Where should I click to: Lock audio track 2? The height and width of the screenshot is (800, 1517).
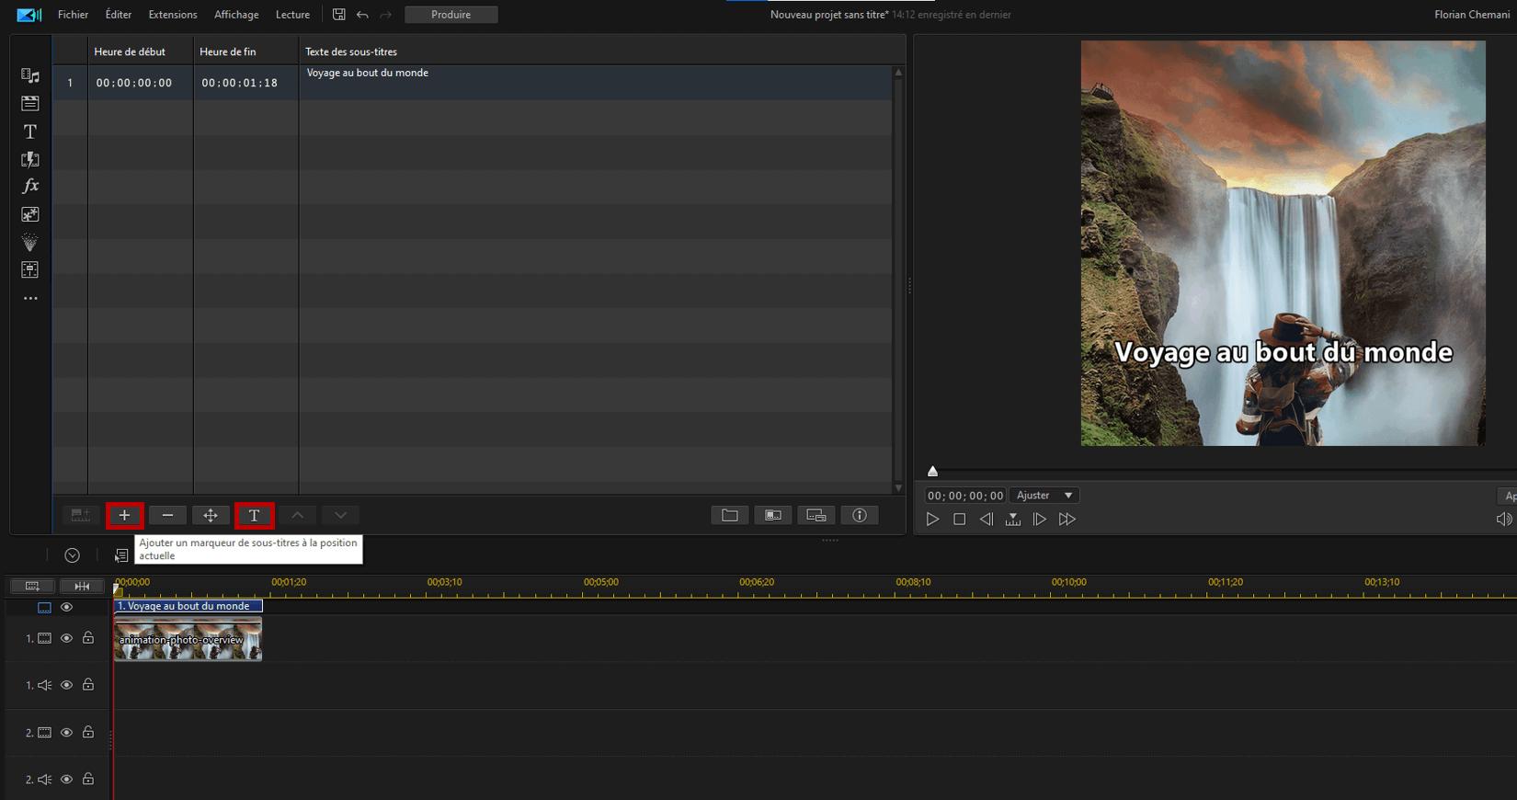pyautogui.click(x=88, y=779)
